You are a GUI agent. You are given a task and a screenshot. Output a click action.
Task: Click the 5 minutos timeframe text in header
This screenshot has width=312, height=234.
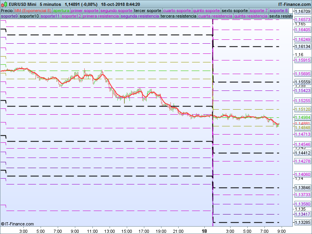[50, 4]
